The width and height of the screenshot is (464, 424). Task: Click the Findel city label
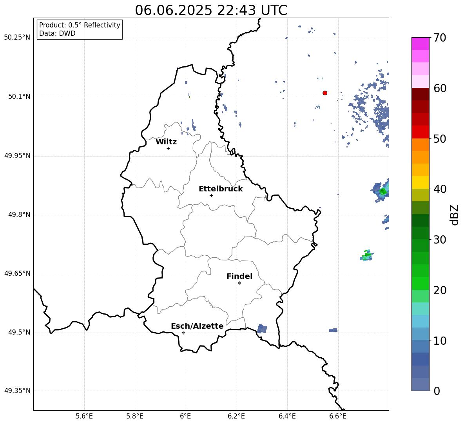[239, 276]
